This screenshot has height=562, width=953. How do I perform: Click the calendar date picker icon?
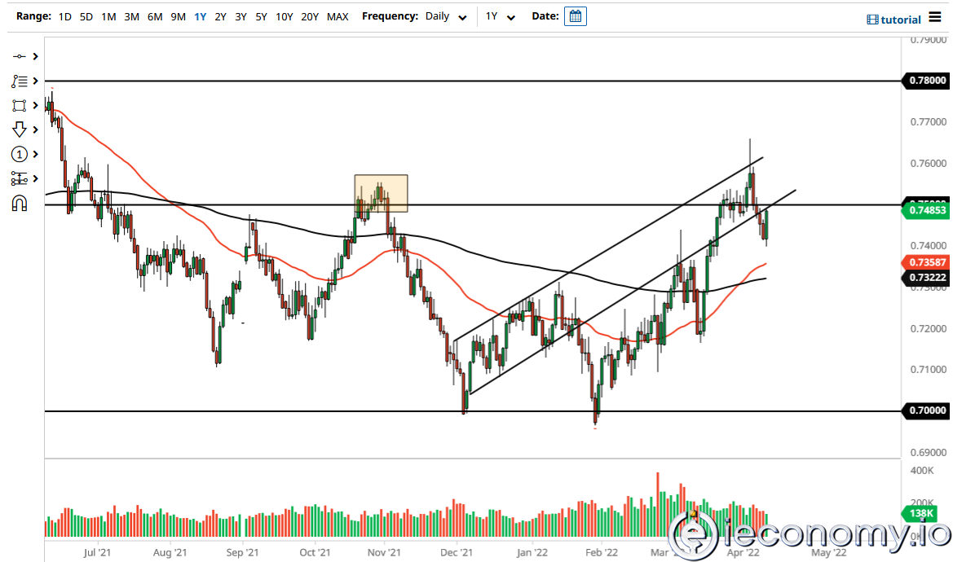pos(576,15)
